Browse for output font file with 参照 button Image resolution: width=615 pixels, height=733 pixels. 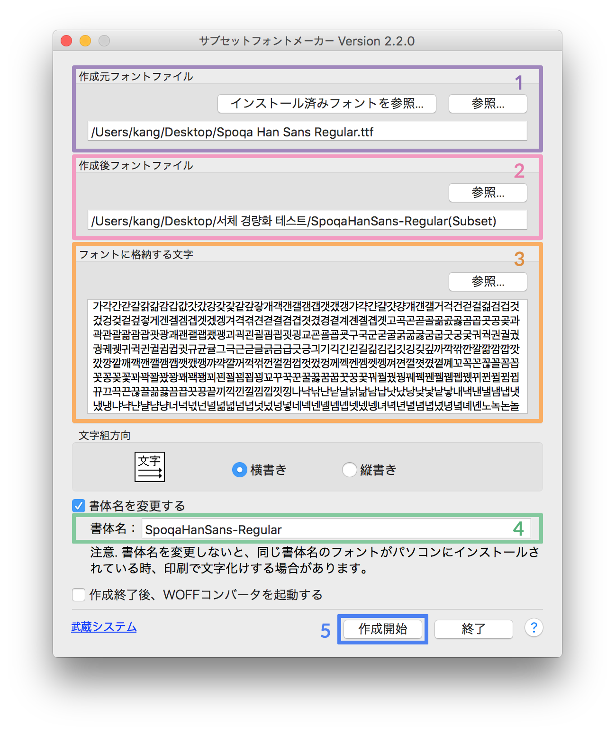[488, 193]
